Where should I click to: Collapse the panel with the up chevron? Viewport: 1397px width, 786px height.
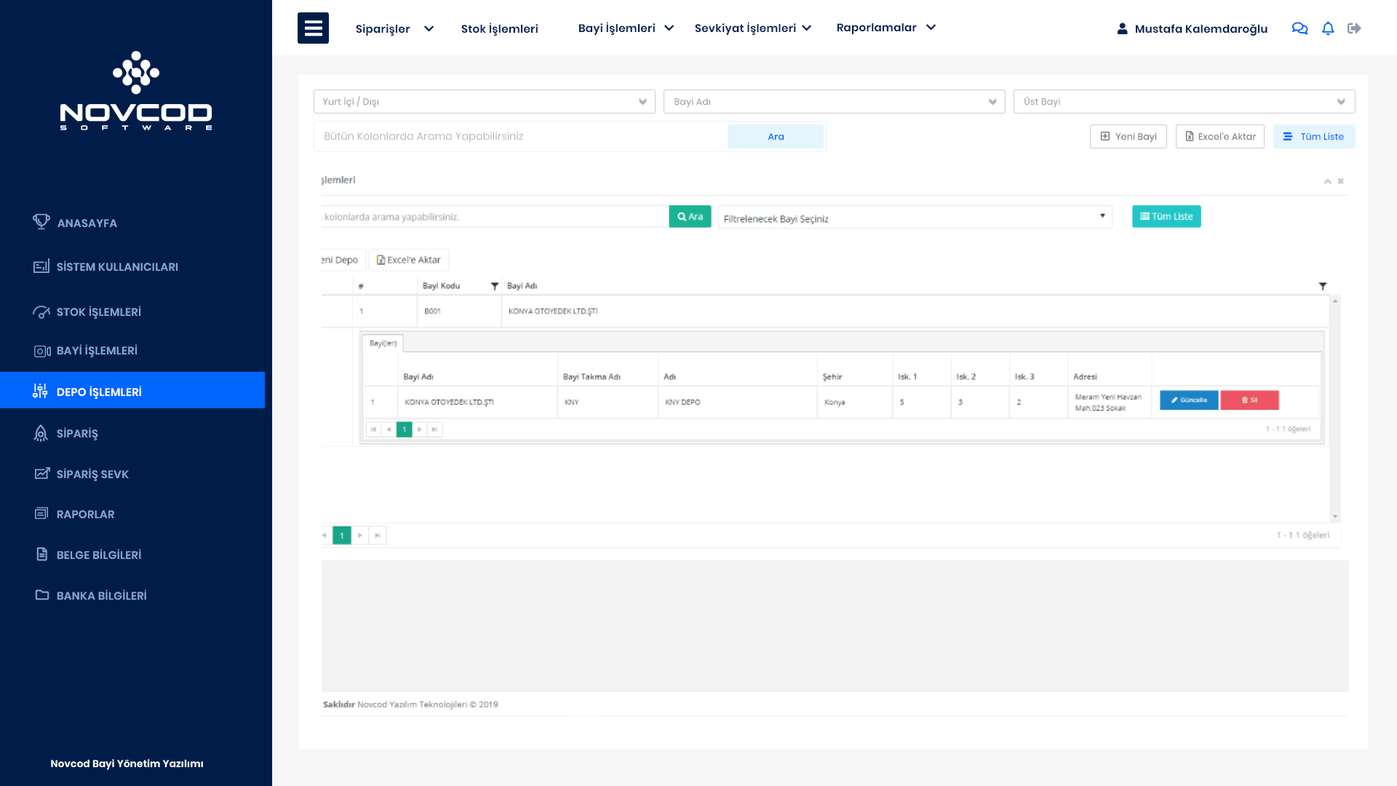click(x=1327, y=181)
